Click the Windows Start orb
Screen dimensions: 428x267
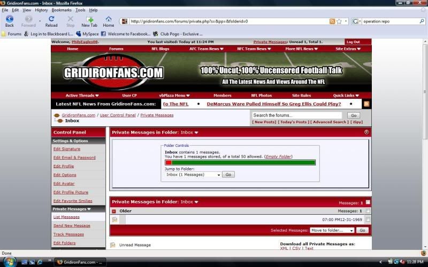click(9, 262)
